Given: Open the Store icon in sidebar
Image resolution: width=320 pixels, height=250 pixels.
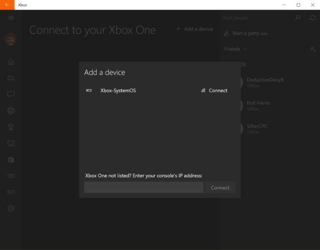Looking at the screenshot, I should pos(11,159).
